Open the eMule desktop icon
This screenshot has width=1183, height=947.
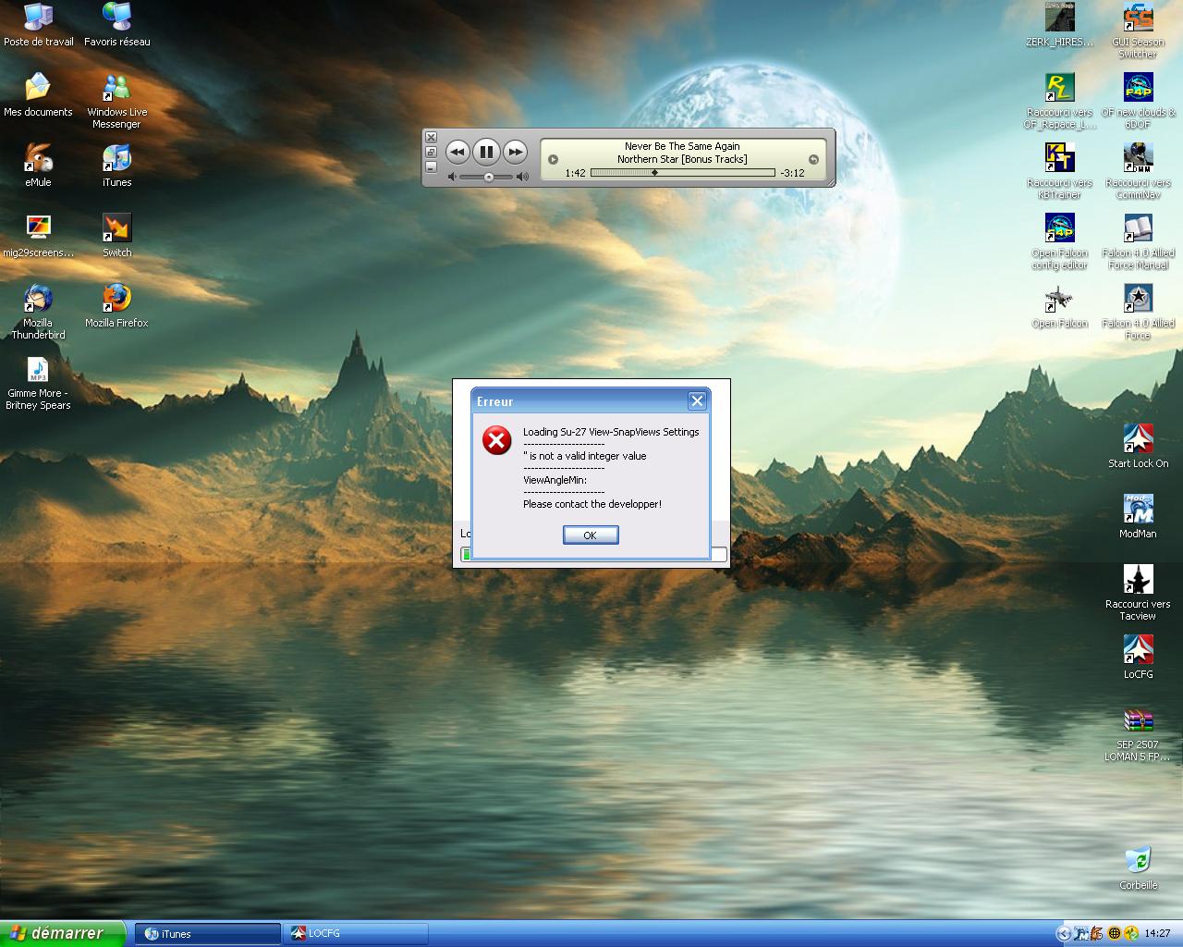(38, 159)
